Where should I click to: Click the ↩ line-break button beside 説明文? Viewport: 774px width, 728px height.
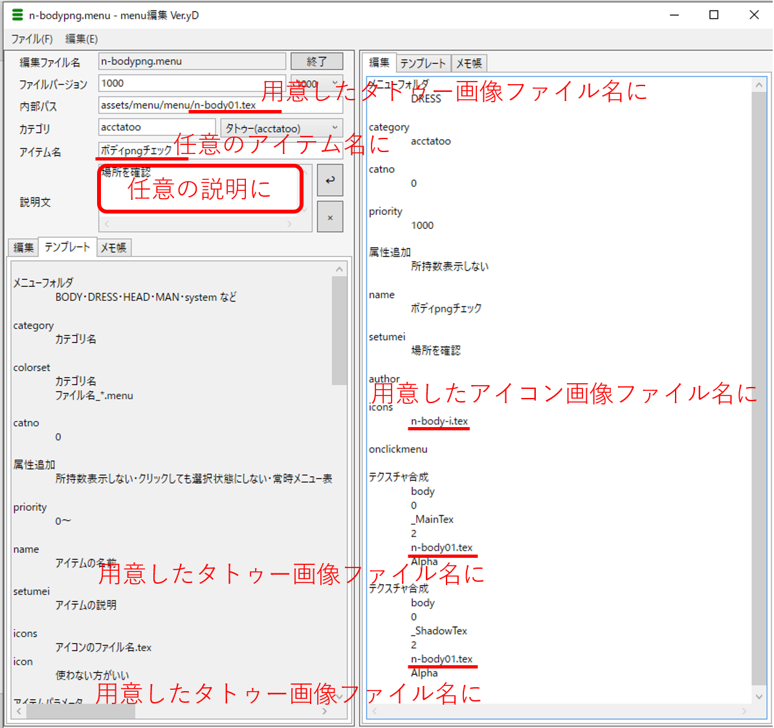(330, 180)
